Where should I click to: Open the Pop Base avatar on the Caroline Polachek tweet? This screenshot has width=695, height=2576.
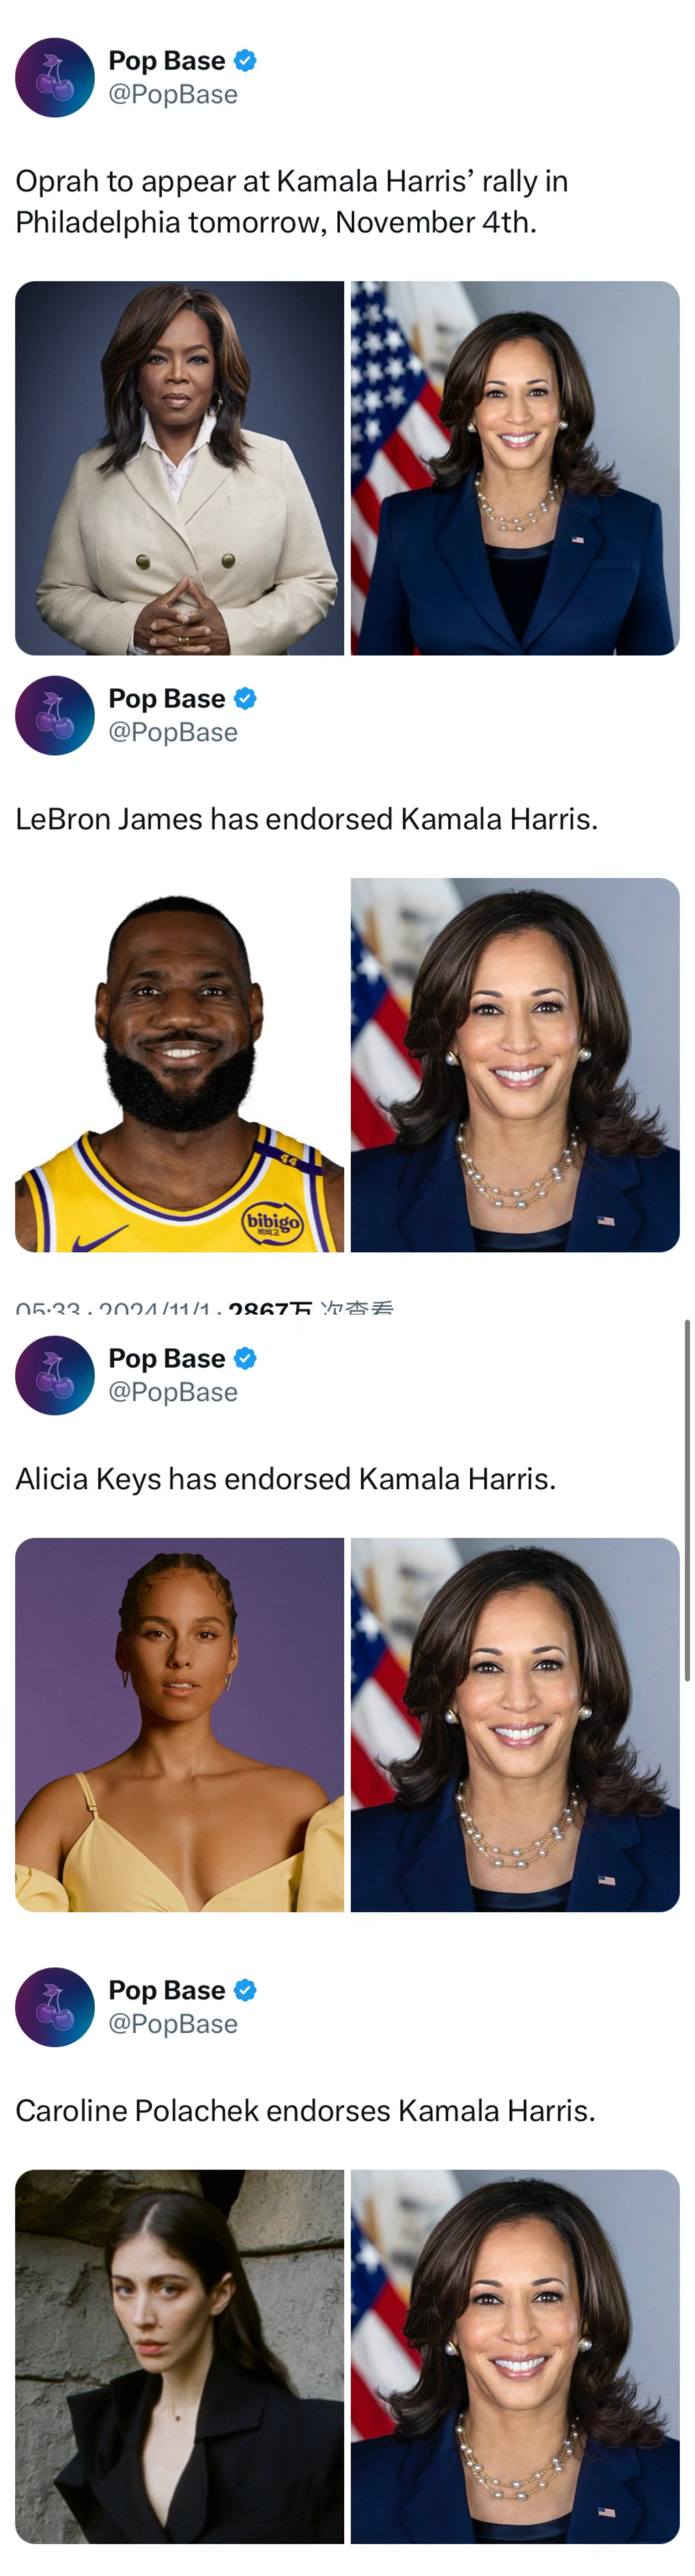pos(55,2007)
